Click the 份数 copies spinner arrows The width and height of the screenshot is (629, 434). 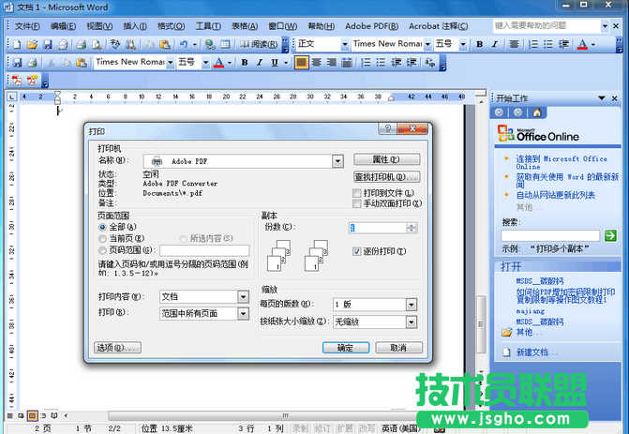pyautogui.click(x=412, y=228)
